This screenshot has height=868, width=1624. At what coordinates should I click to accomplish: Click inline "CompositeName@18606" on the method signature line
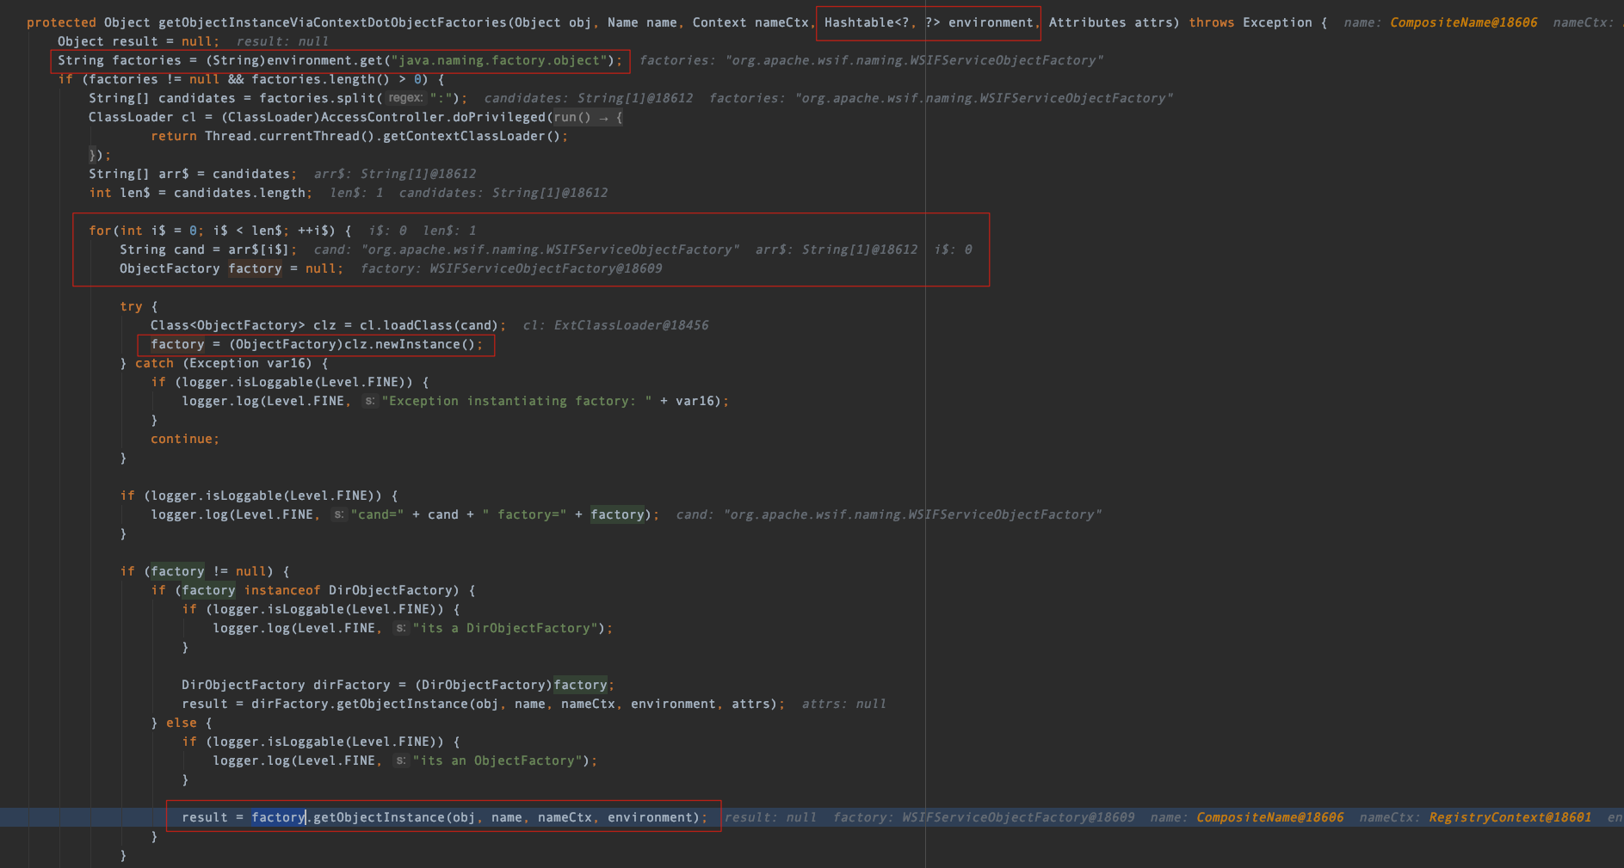pyautogui.click(x=1464, y=22)
